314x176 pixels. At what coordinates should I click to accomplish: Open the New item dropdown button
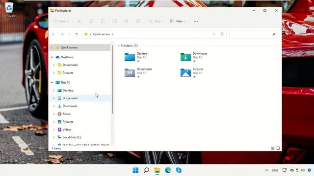pos(61,21)
